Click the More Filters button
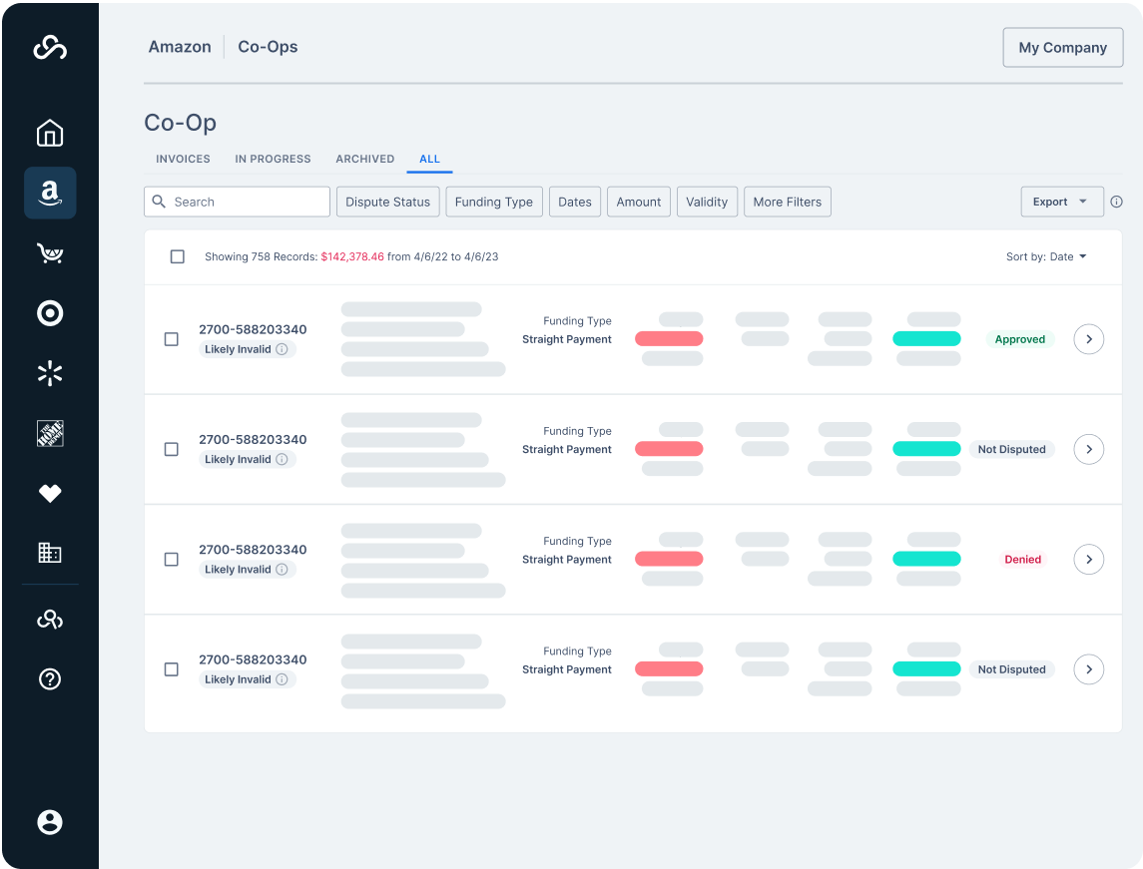This screenshot has height=869, width=1143. point(787,202)
